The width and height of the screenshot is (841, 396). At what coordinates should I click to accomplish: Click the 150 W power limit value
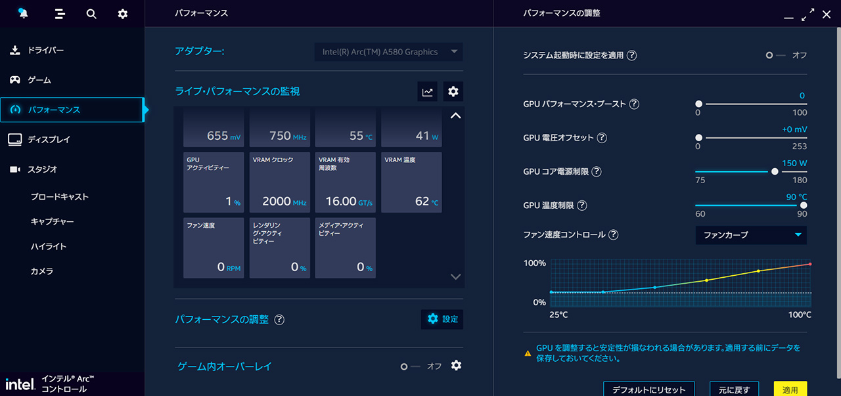coord(794,163)
